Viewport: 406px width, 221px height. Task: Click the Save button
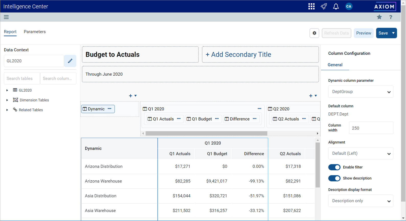[x=383, y=33]
